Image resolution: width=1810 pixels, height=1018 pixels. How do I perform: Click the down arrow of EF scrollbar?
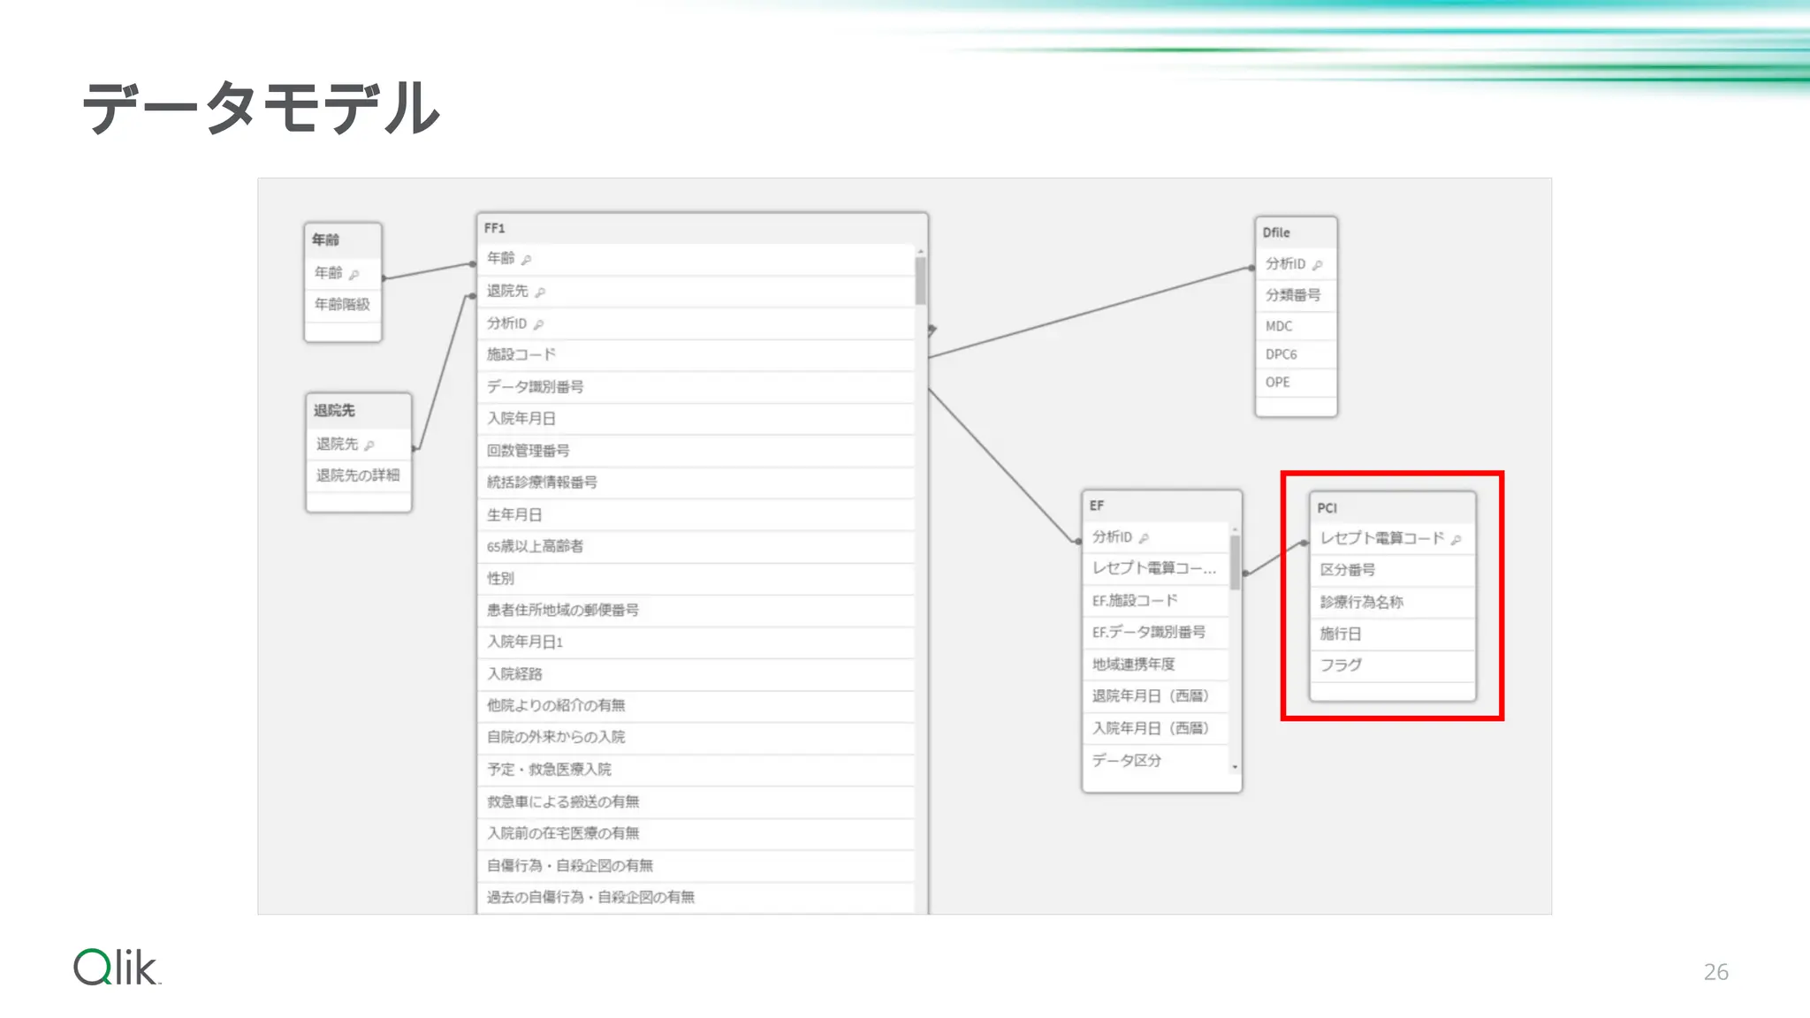(x=1235, y=767)
